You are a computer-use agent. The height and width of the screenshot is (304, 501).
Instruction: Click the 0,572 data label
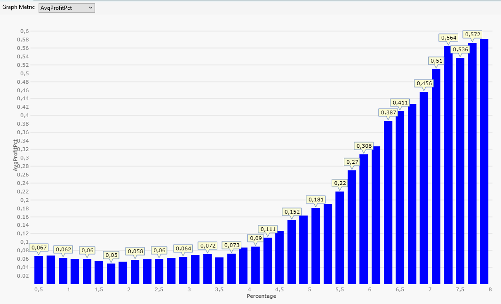[472, 34]
